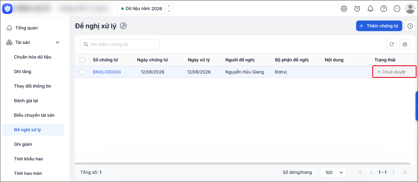Screen dimensions: 418x182
Task: Click the Bộ phận đề nghị column header
Action: pos(292,60)
